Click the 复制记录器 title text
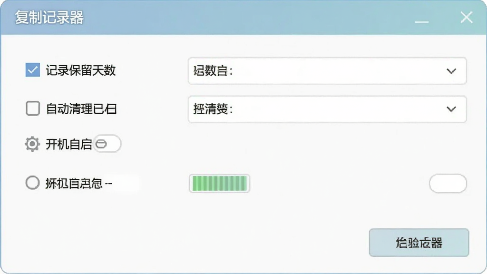The image size is (487, 274). click(49, 18)
